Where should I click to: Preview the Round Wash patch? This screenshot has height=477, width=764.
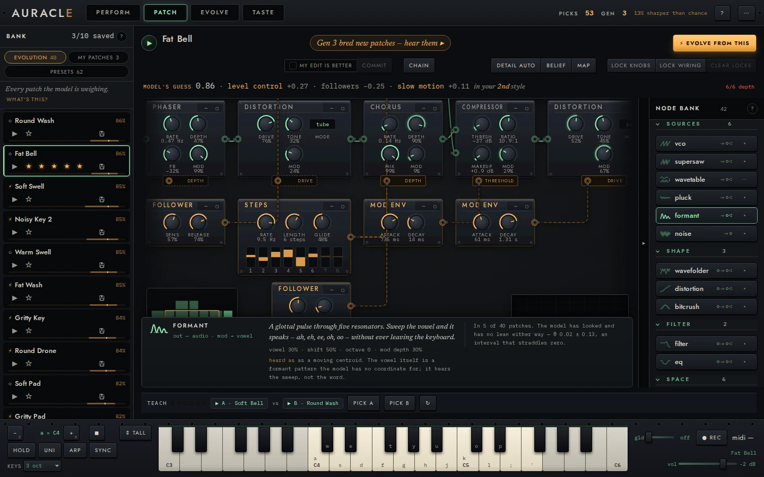(x=15, y=134)
